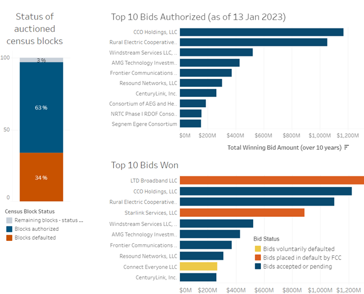Click the Census Block Status legend title

(30, 211)
